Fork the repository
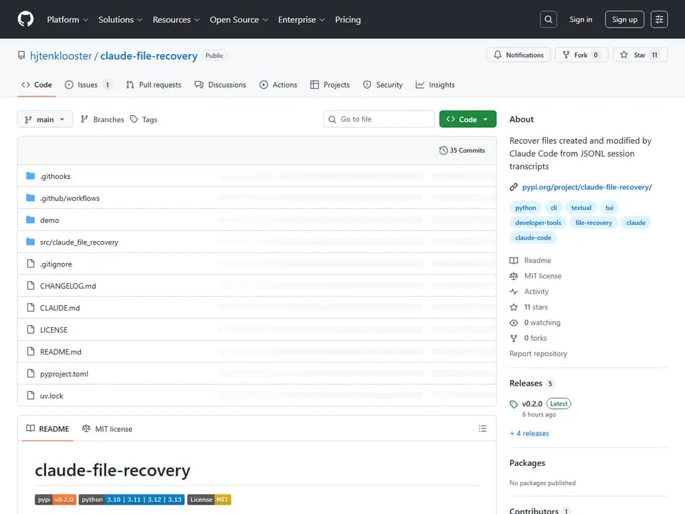Image resolution: width=685 pixels, height=514 pixels. point(580,55)
